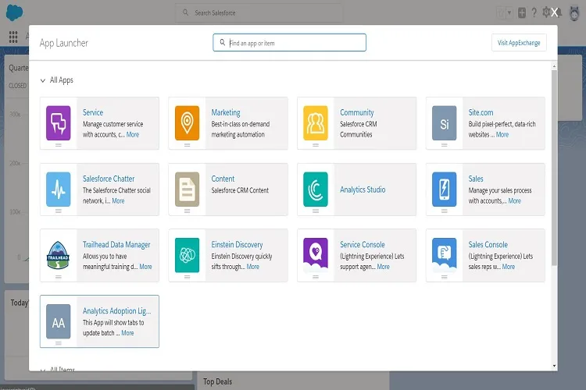Click the Analytics Studio title link
The height and width of the screenshot is (390, 586).
[363, 190]
